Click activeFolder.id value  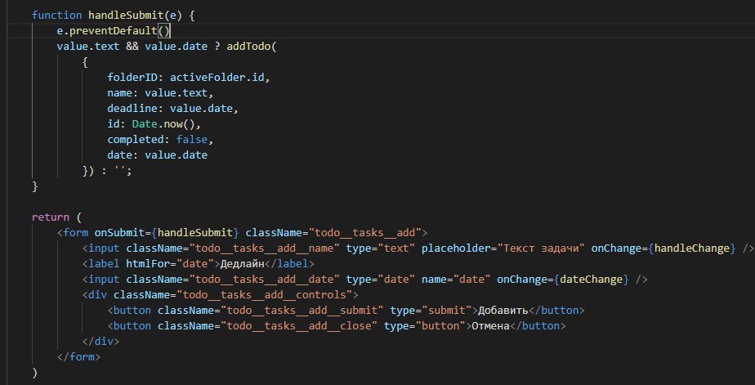217,78
